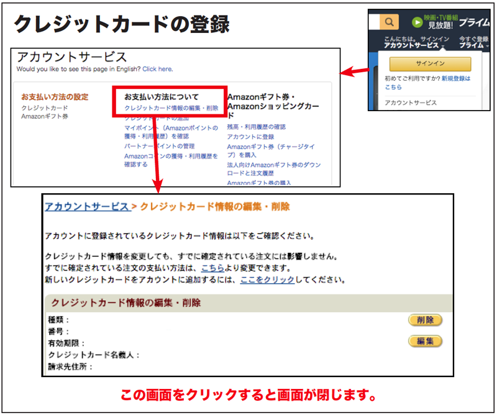Screen dimensions: 497x415
Task: Open 法人向けAmazonギフト券のダウンロードと注文履歴 link
Action: 274,169
